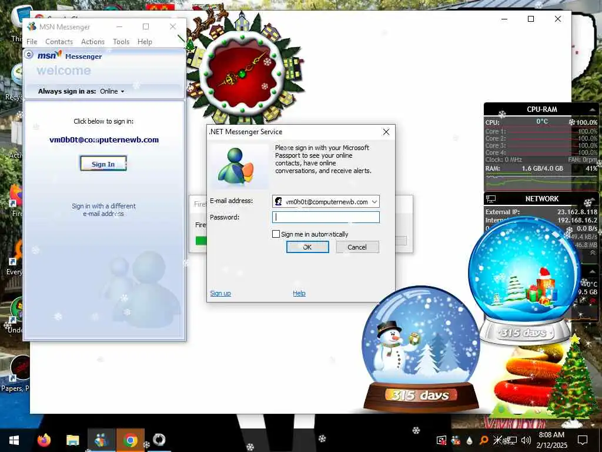Open the Sign up link
The image size is (602, 452).
[220, 293]
